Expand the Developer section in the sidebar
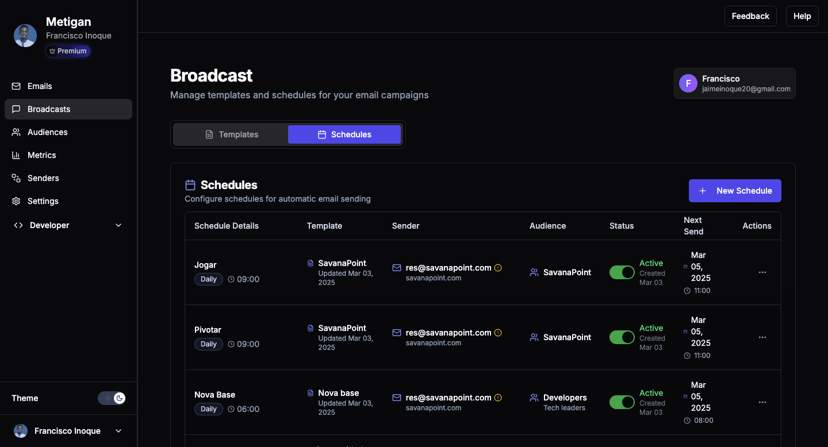The width and height of the screenshot is (828, 447). [68, 225]
